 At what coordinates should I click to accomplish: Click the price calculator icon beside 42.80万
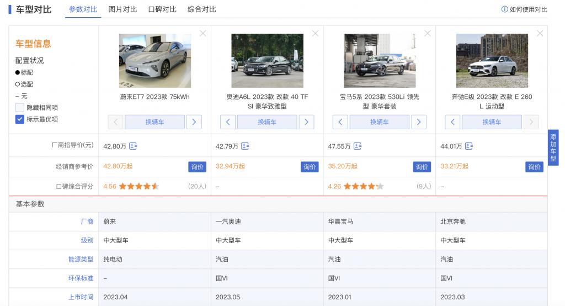[133, 146]
